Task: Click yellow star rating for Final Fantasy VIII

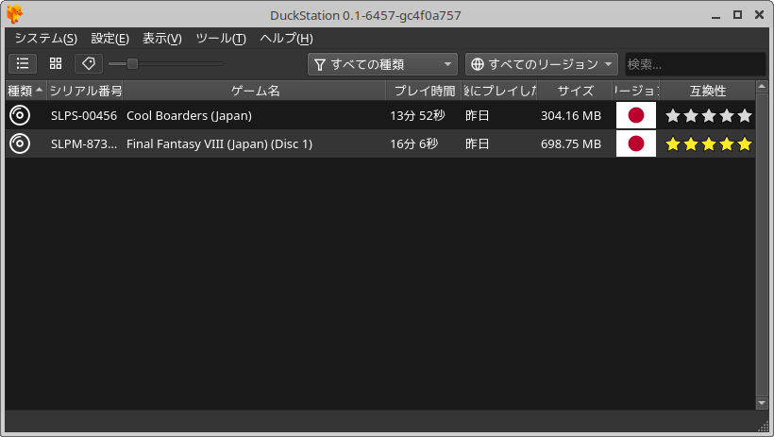Action: pyautogui.click(x=708, y=143)
